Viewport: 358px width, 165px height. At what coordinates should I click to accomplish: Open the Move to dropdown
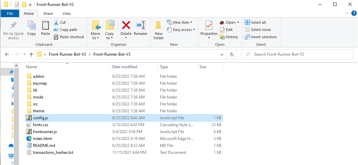point(95,36)
